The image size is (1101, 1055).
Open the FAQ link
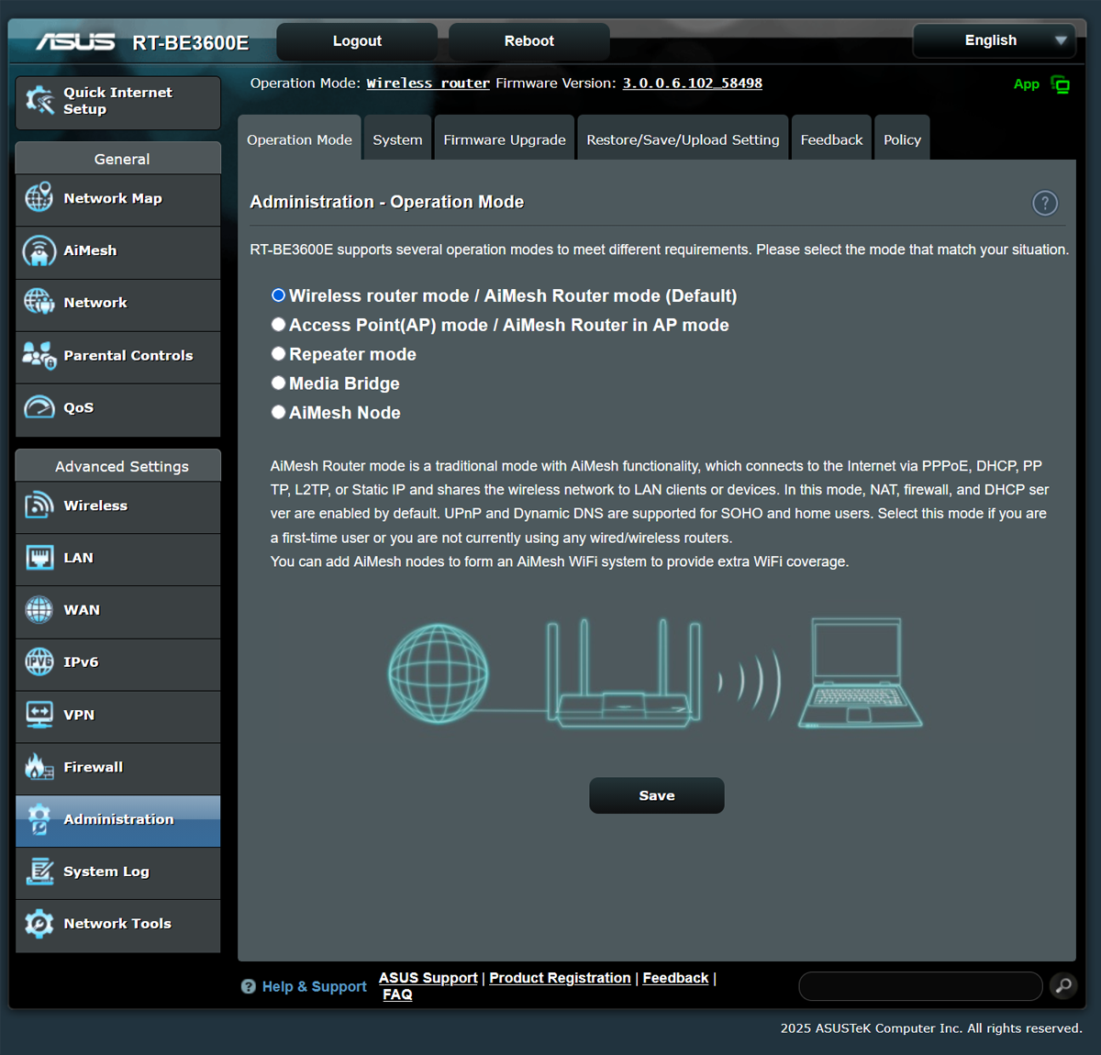(397, 994)
